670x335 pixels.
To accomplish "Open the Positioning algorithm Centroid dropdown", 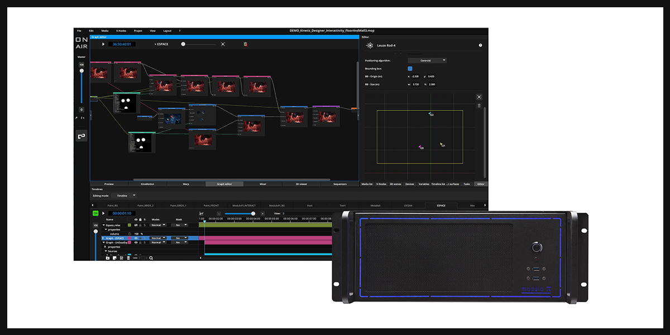I will point(427,60).
